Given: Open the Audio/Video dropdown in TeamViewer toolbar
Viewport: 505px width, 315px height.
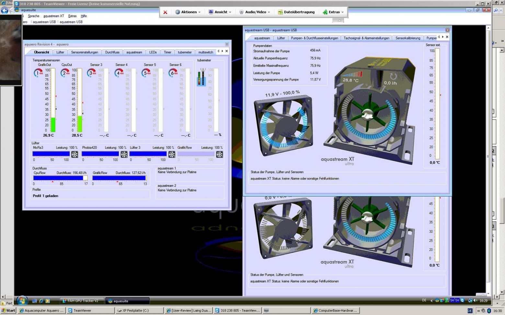Looking at the screenshot, I should click(255, 12).
